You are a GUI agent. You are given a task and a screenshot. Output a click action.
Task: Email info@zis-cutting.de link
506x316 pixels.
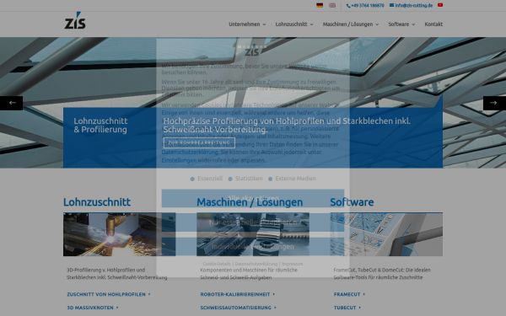pyautogui.click(x=412, y=6)
